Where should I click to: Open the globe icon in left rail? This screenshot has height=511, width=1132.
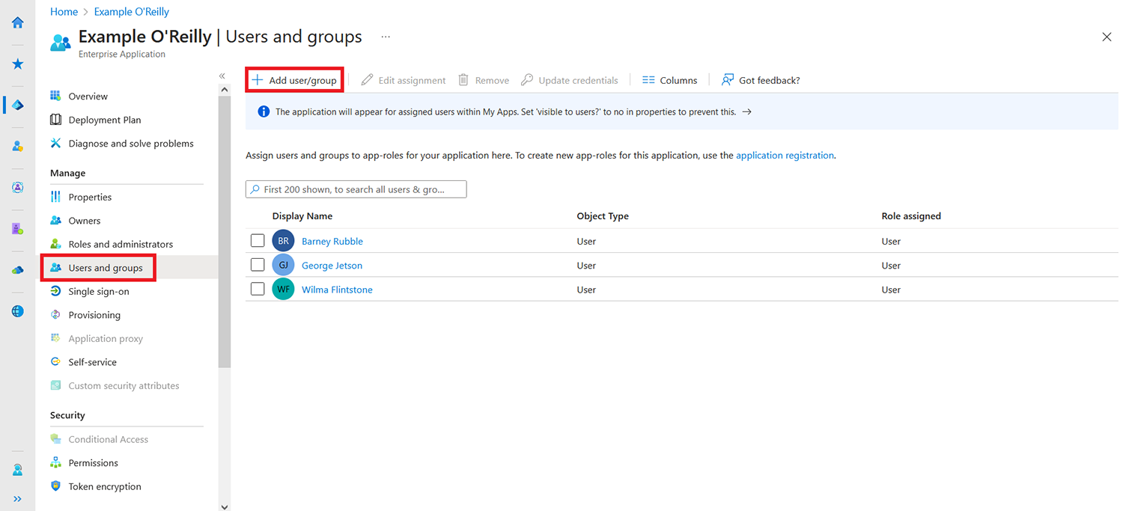tap(18, 311)
